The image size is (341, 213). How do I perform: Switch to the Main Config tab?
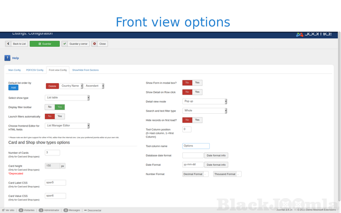[x=14, y=70]
